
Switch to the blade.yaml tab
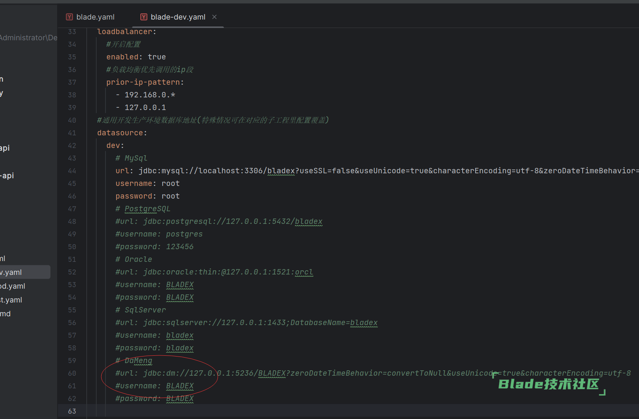click(91, 17)
